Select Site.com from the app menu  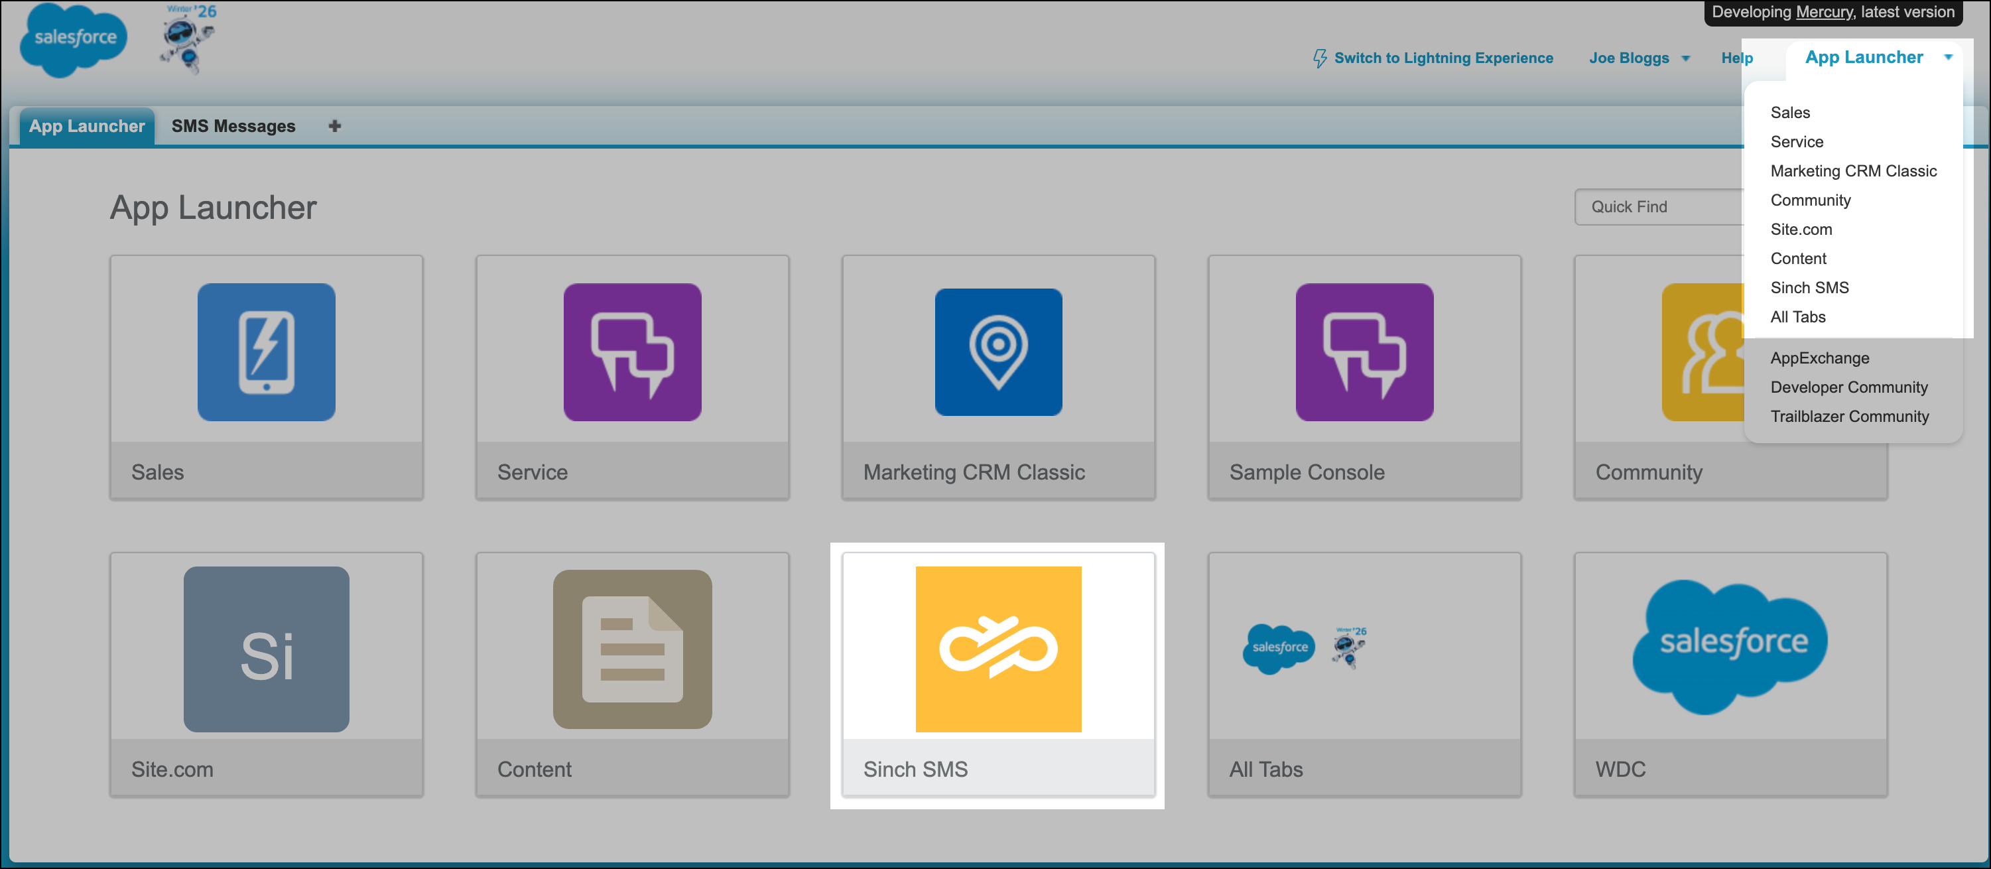pyautogui.click(x=1801, y=230)
